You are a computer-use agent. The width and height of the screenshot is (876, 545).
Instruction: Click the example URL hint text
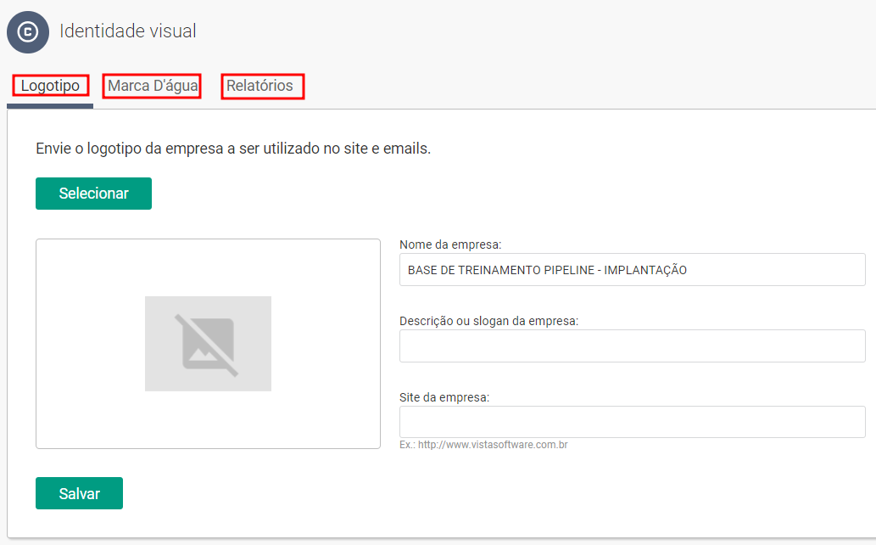point(483,445)
